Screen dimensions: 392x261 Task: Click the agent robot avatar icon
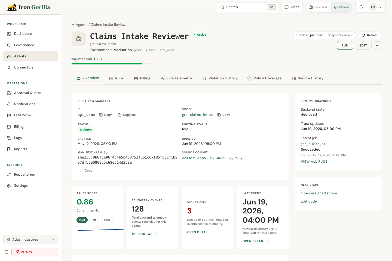click(79, 39)
